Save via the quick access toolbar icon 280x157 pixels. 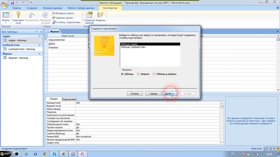(12, 3)
